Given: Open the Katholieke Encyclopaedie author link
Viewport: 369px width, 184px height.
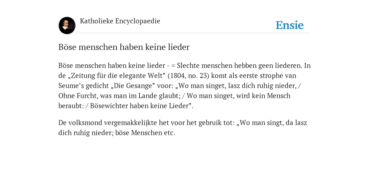Looking at the screenshot, I should pyautogui.click(x=120, y=21).
